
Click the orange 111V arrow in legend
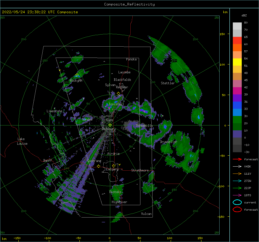point(237,174)
